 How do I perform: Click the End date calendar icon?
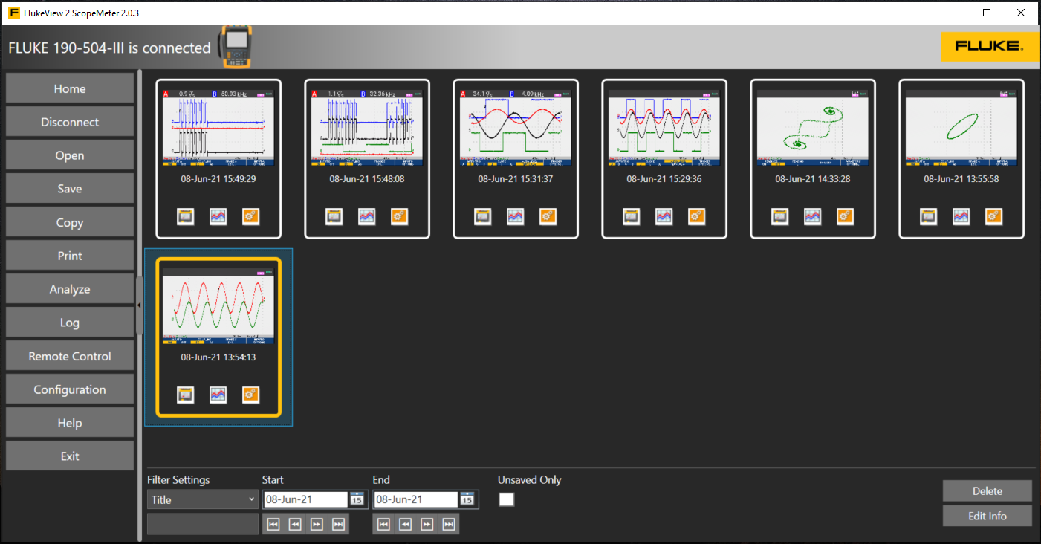pyautogui.click(x=467, y=499)
